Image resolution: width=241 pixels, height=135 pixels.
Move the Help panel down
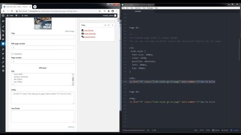click(x=109, y=25)
